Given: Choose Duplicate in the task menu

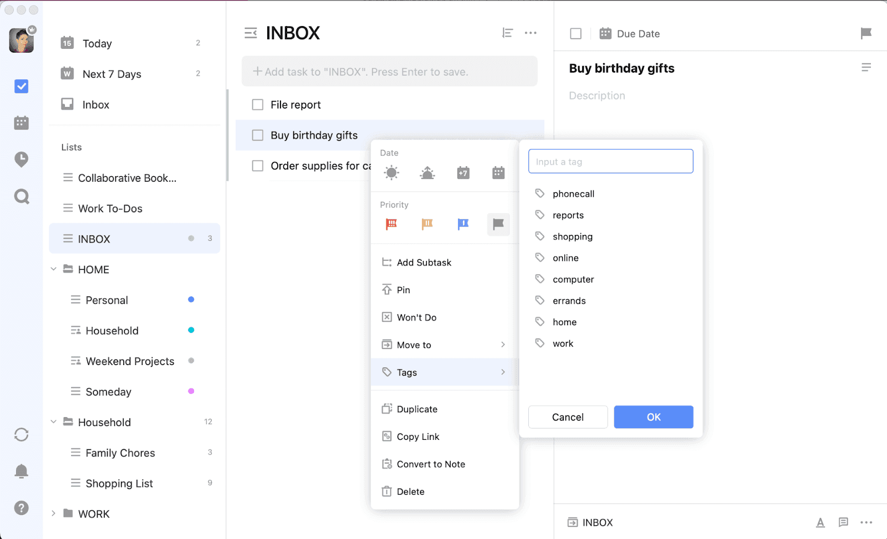Looking at the screenshot, I should [x=416, y=409].
